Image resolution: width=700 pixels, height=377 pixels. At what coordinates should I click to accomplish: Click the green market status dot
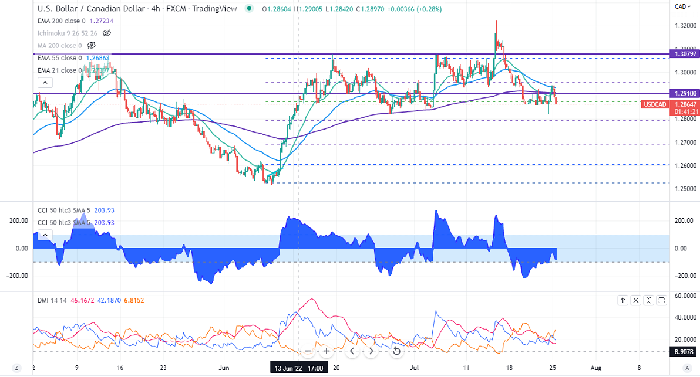click(x=249, y=8)
